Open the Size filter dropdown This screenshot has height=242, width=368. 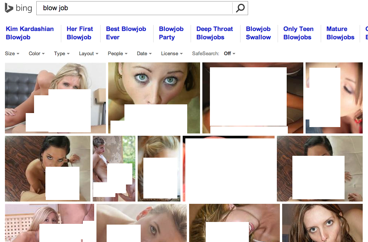[12, 54]
